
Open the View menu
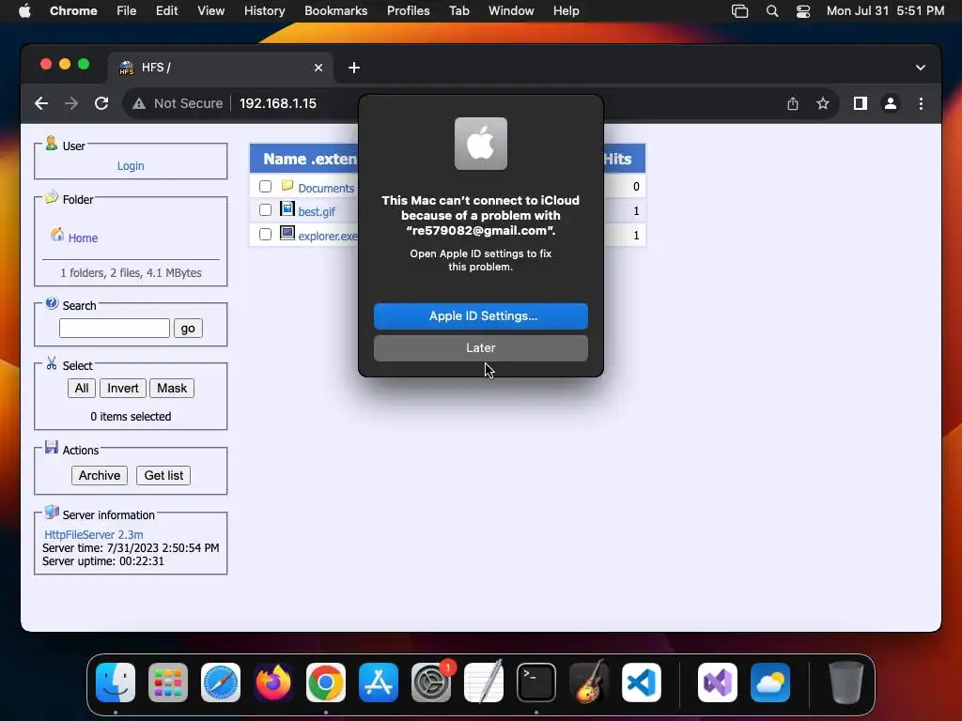click(211, 10)
